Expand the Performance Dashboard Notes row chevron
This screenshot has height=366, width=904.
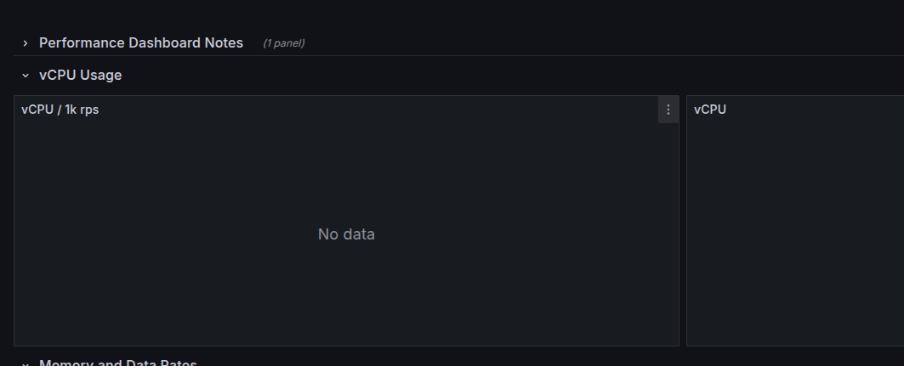pyautogui.click(x=26, y=43)
